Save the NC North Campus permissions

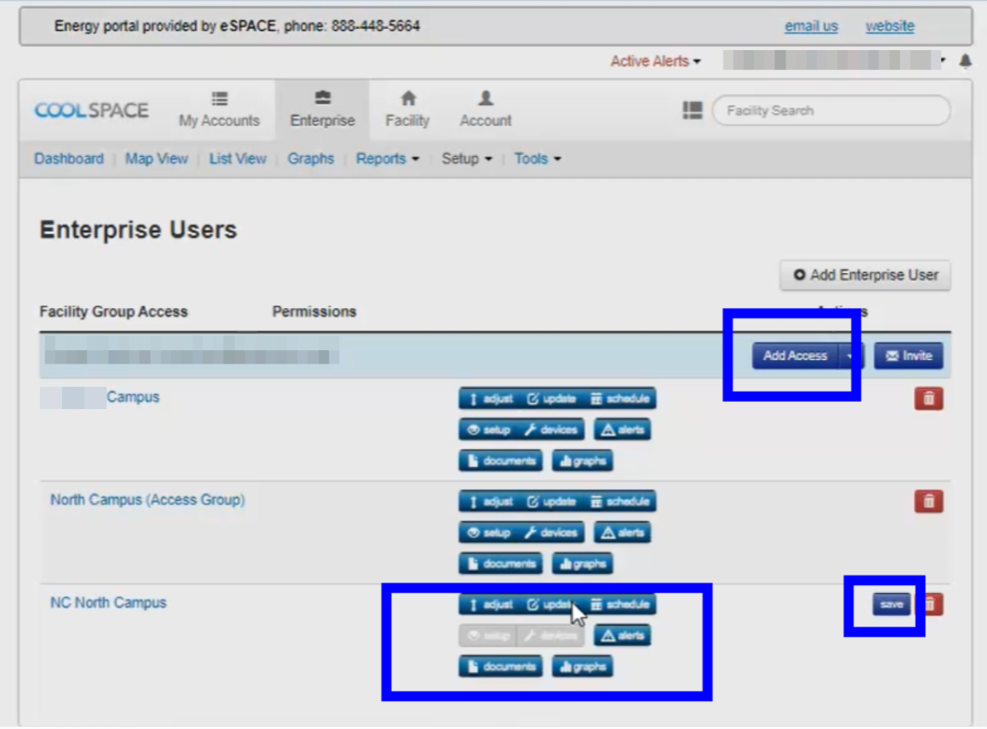891,605
